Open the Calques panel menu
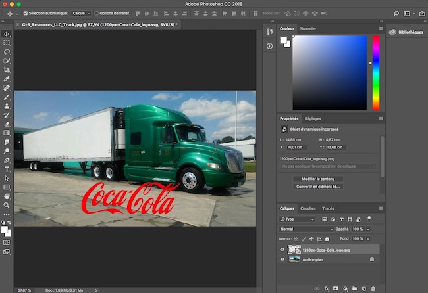Screen dimensions: 428x293 (381, 208)
